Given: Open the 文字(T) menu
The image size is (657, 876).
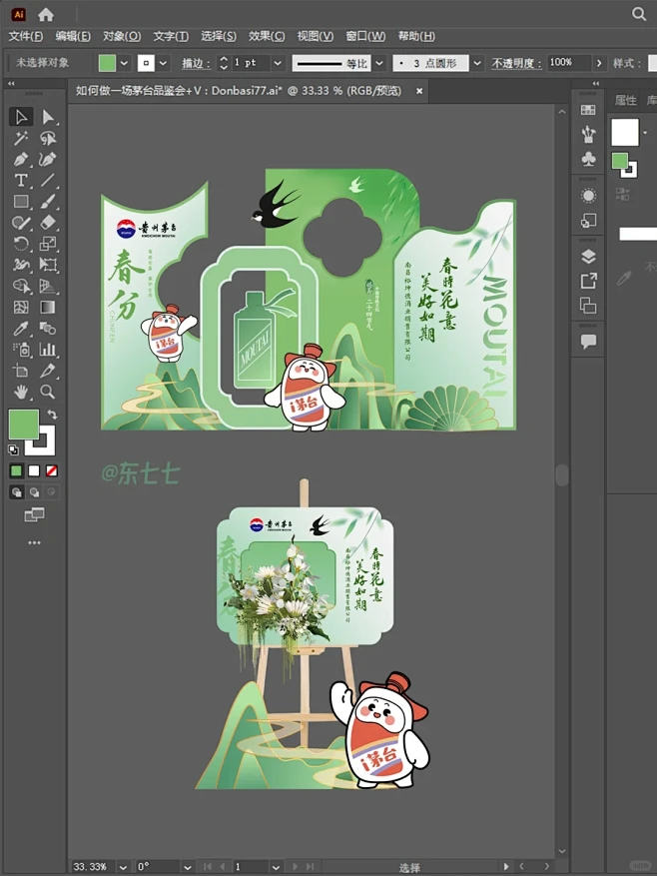Looking at the screenshot, I should click(171, 36).
